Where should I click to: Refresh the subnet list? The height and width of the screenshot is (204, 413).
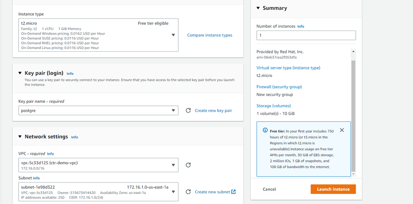coord(188,192)
